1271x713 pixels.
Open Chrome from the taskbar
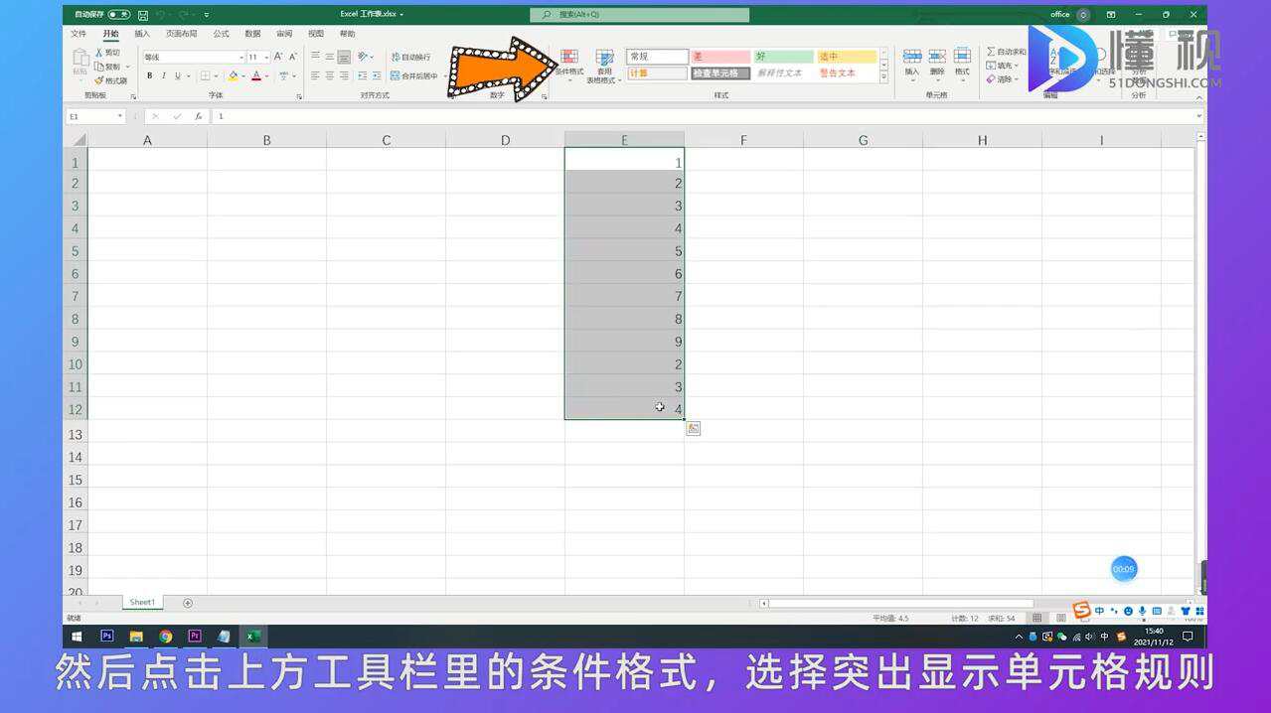[x=166, y=637]
